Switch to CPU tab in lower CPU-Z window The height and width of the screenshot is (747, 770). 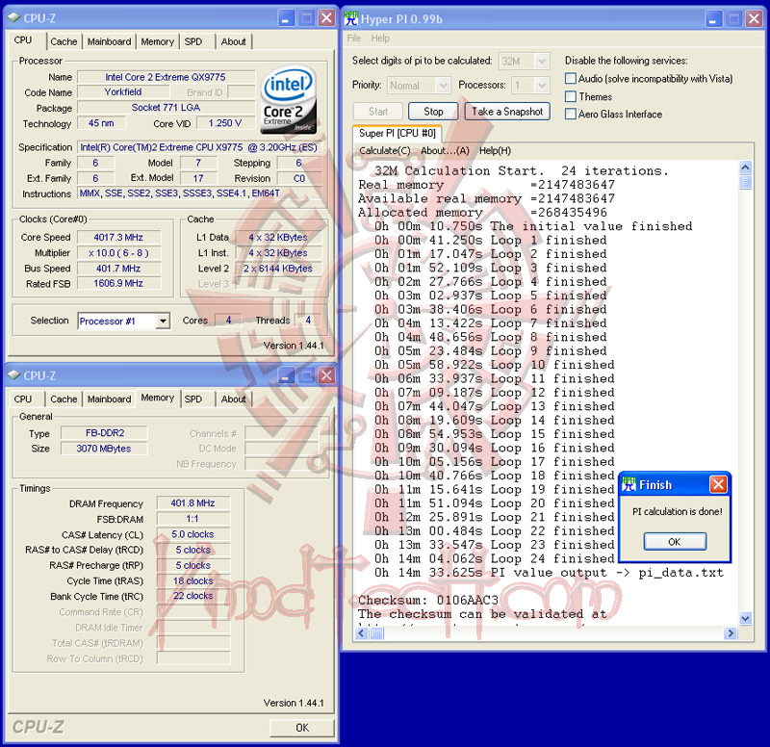(x=22, y=399)
